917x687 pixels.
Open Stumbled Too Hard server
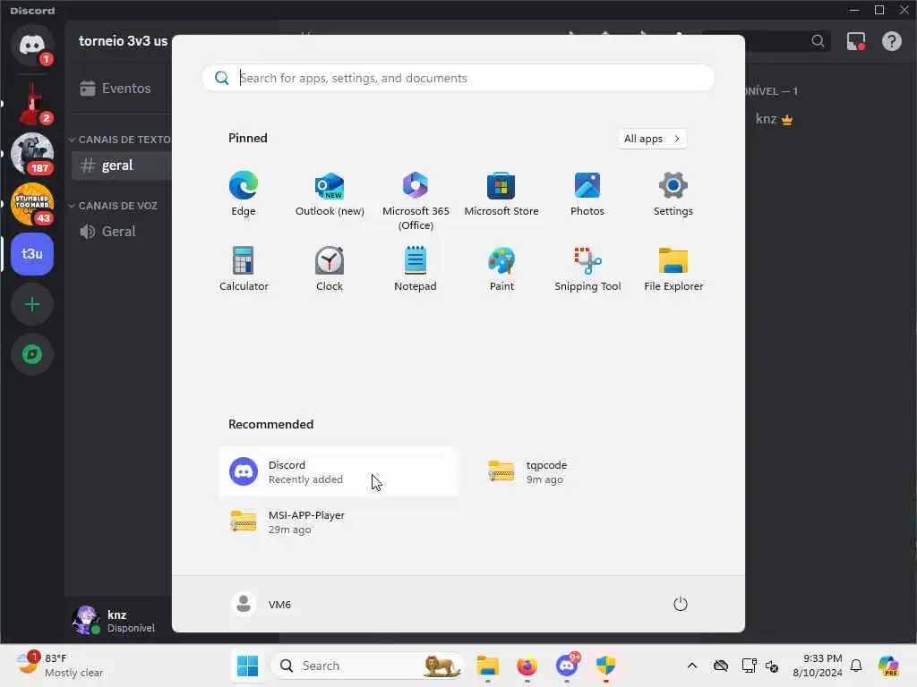[32, 204]
